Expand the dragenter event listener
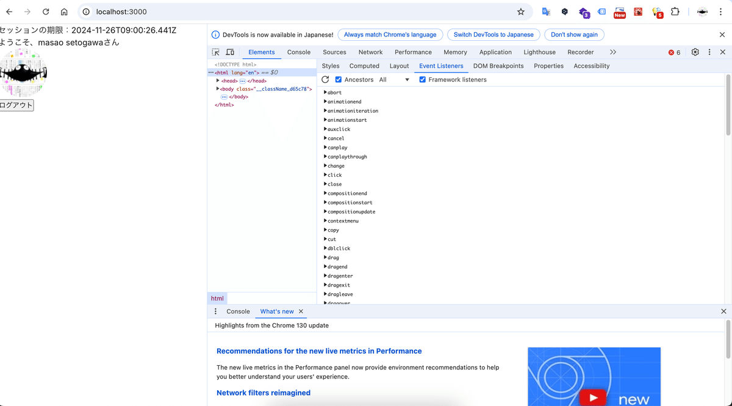732x406 pixels. point(326,276)
